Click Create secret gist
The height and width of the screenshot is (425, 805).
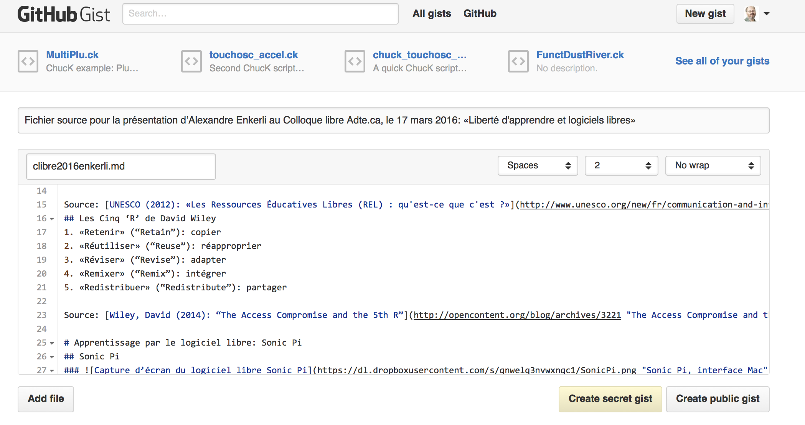610,399
